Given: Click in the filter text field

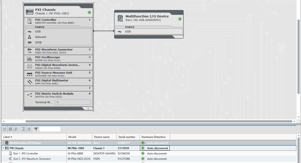Looking at the screenshot, I should pyautogui.click(x=50, y=129).
